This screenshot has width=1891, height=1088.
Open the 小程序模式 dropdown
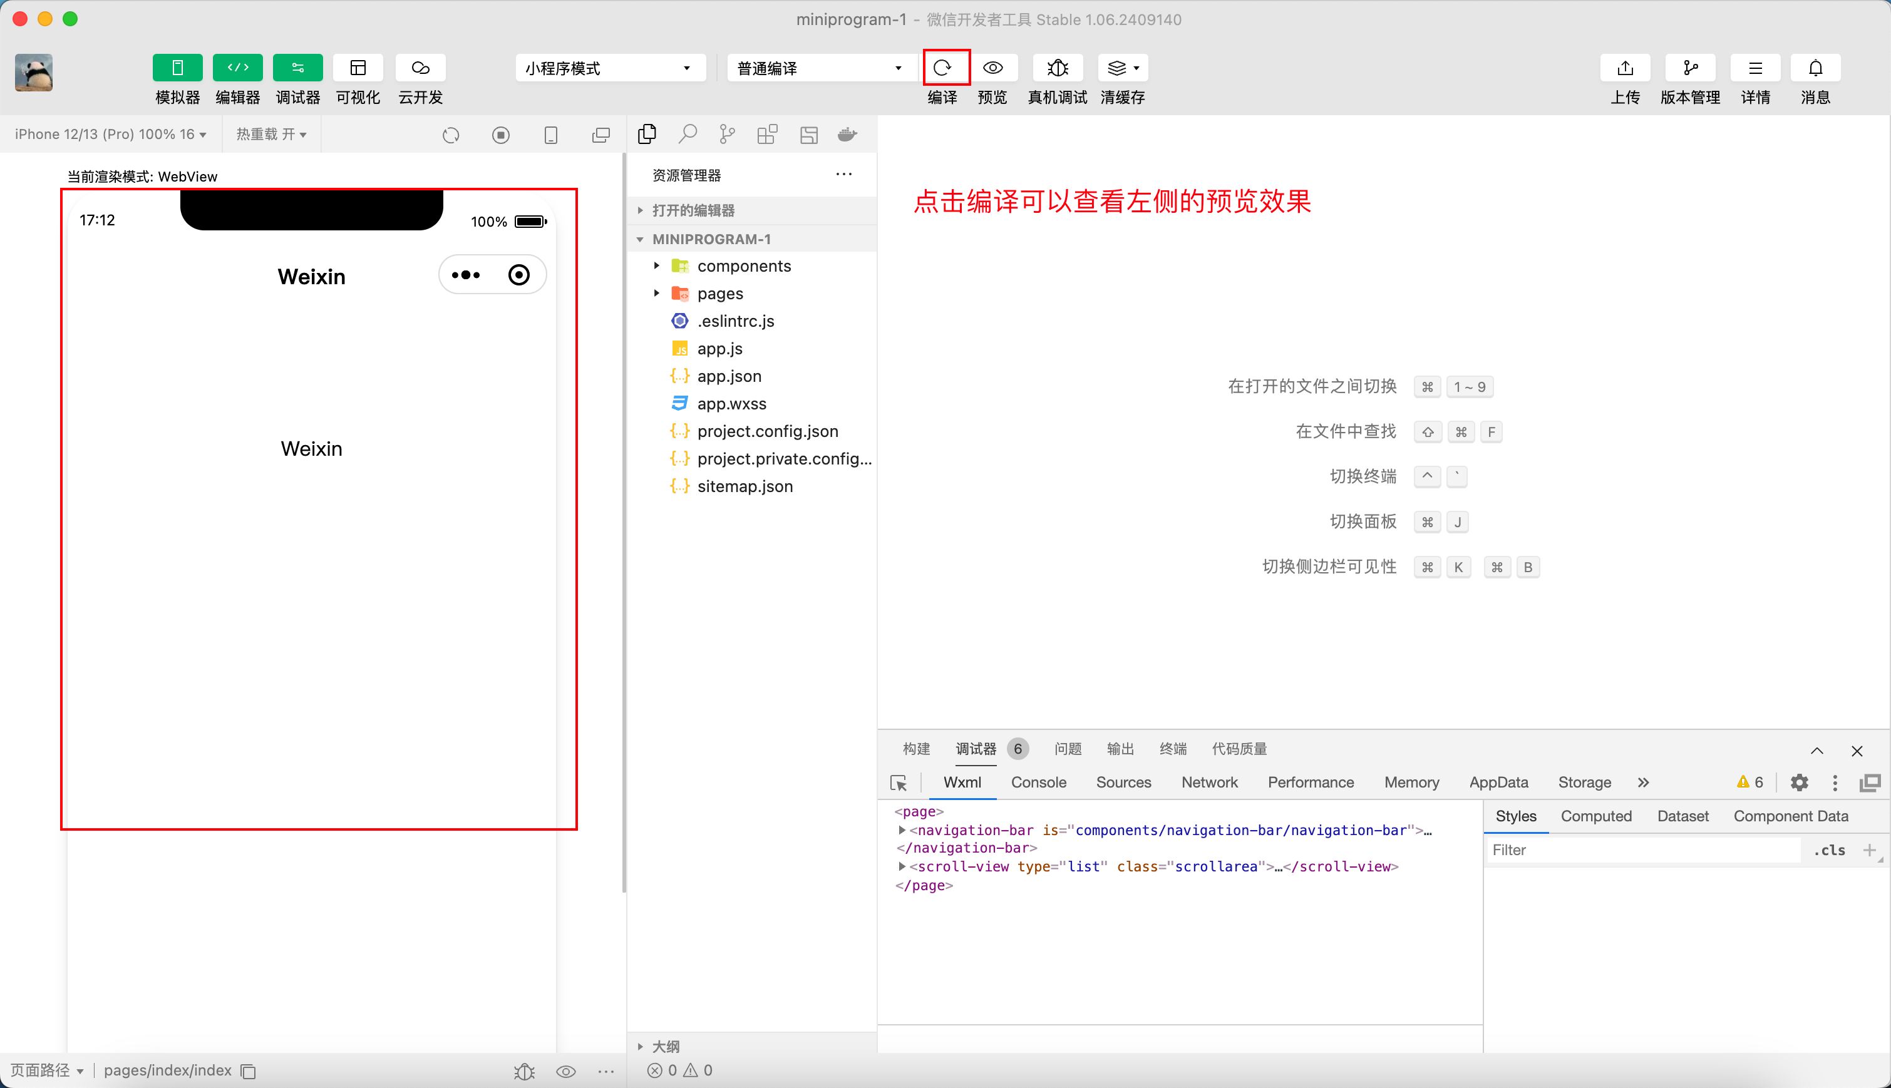pyautogui.click(x=609, y=68)
